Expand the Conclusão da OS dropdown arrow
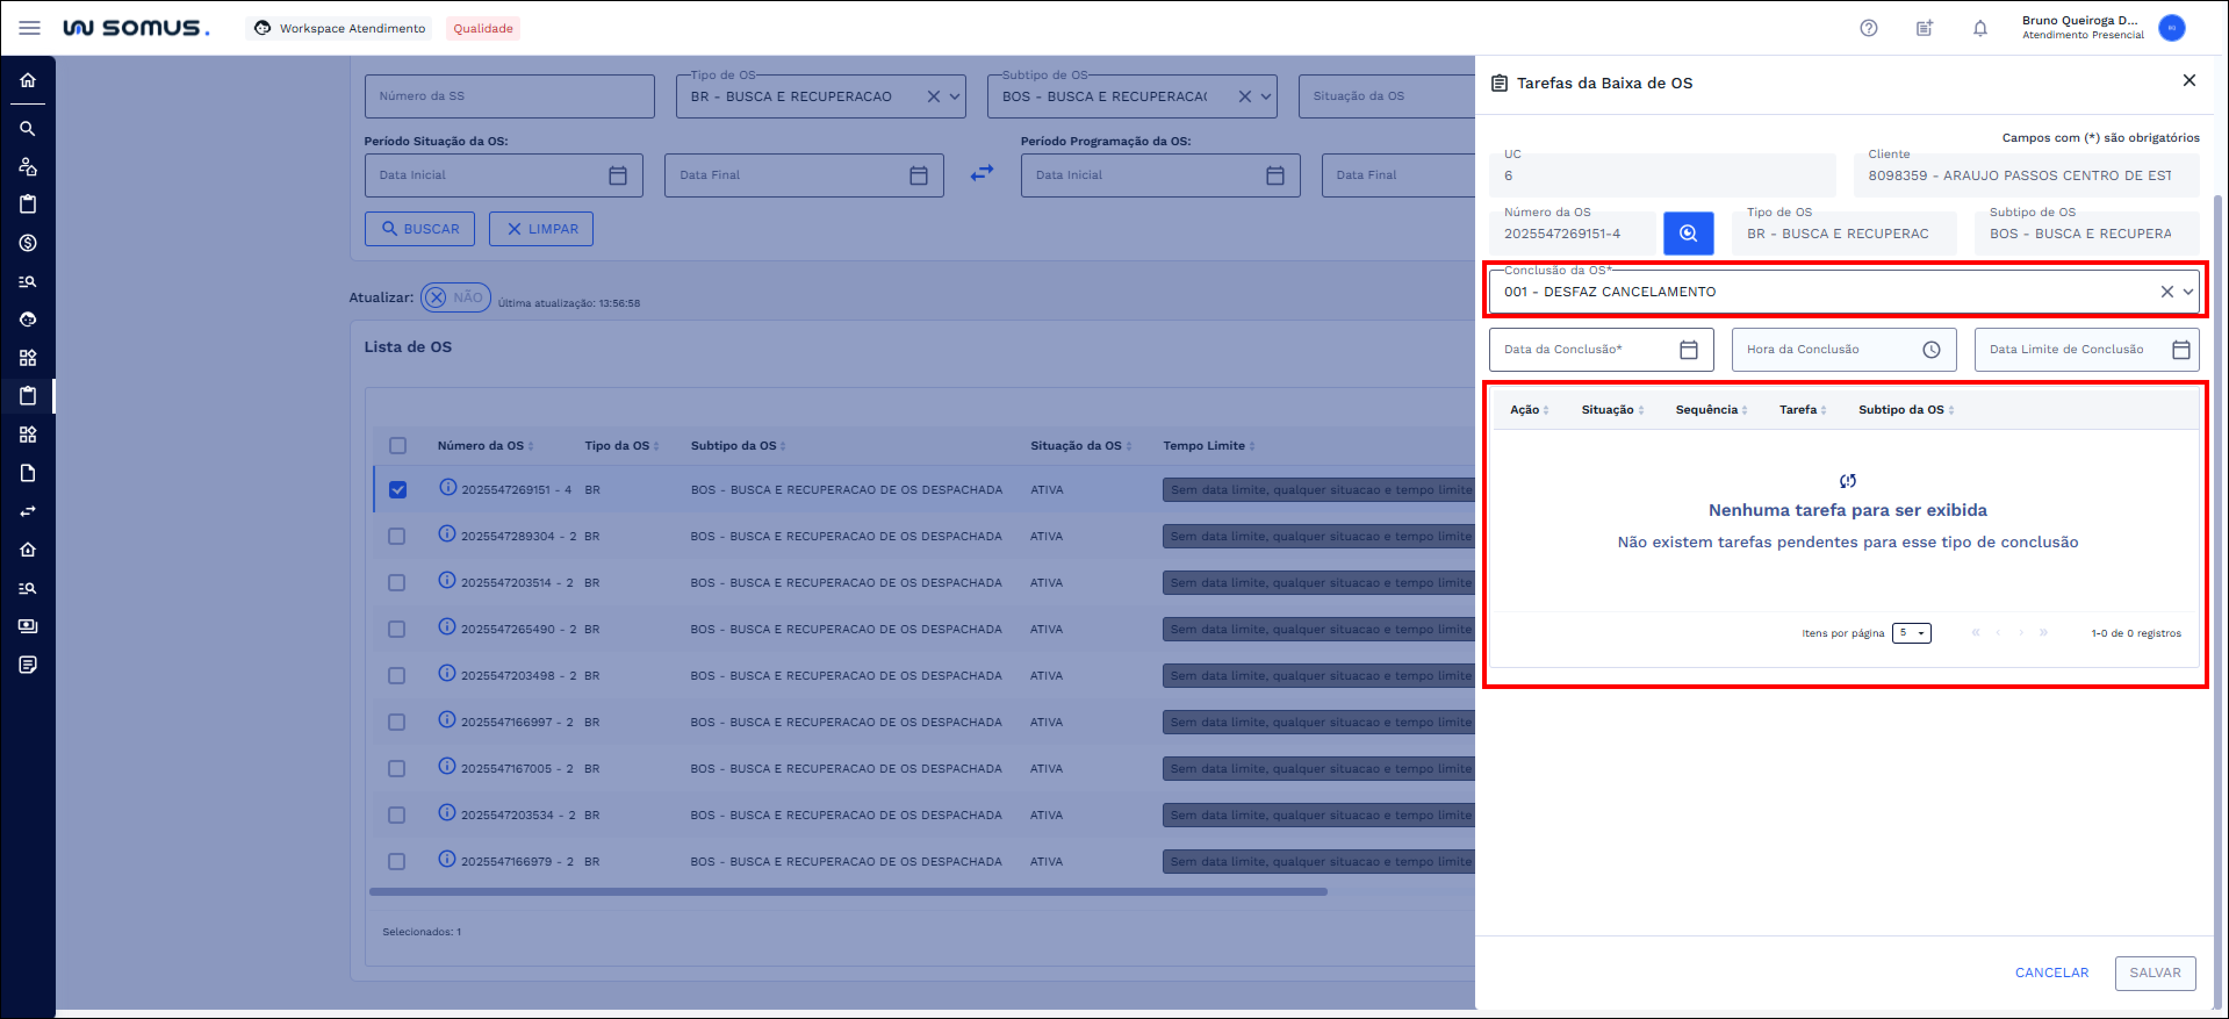This screenshot has width=2229, height=1019. [2188, 292]
